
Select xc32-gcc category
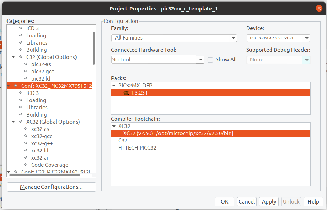pyautogui.click(x=42, y=136)
